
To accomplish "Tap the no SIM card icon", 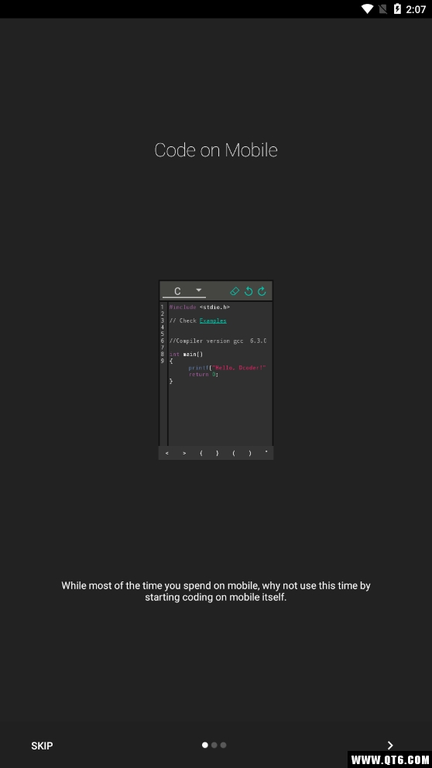I will point(383,9).
